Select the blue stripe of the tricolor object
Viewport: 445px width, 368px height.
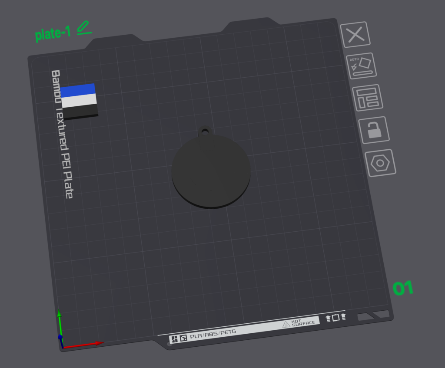coord(78,90)
